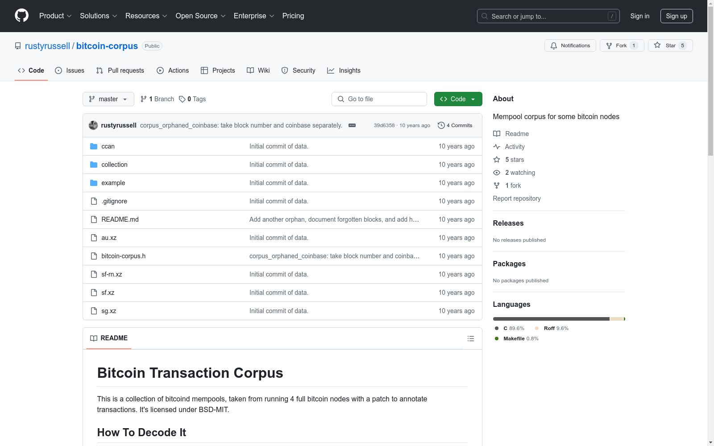
Task: Open the Packages heading link
Action: tap(509, 264)
